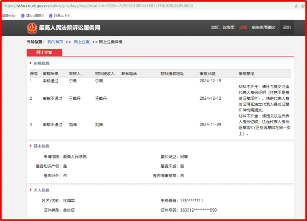Click the 退出 logout button
This screenshot has height=221, width=307.
[x=287, y=27]
